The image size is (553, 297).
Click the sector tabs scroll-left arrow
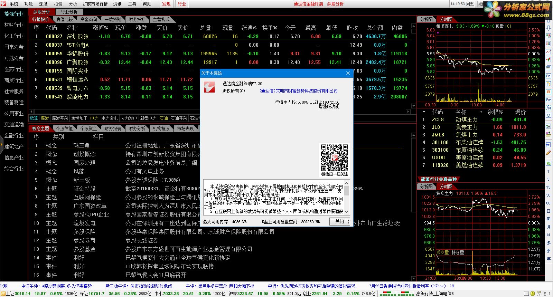coord(31,112)
